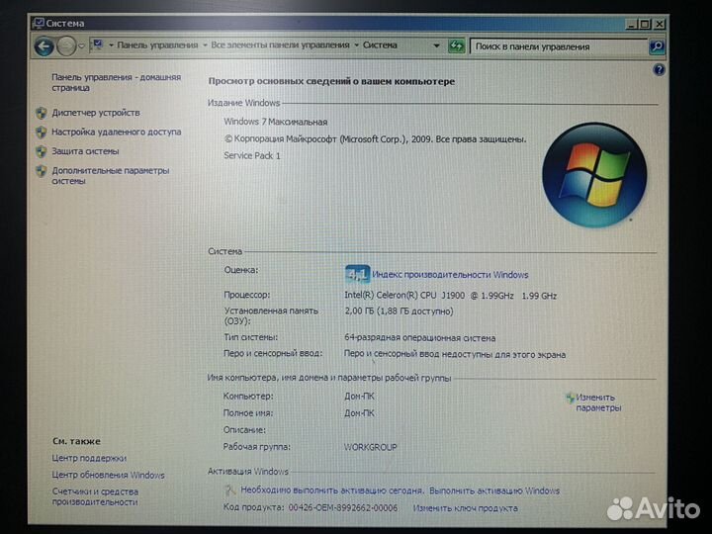Click the shield icon next to Диспетчер устройств
712x534 pixels.
click(x=42, y=113)
